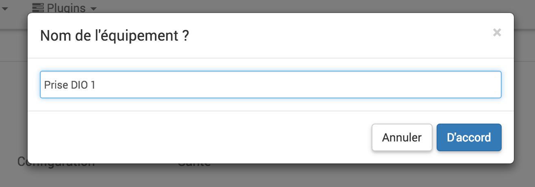Viewport: 535px width, 187px height.
Task: Click the "Nom de l'équipement ?" dialog title
Action: (114, 36)
